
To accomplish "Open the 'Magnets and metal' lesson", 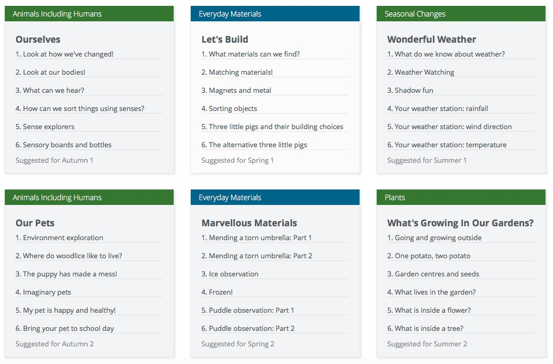I will point(236,91).
